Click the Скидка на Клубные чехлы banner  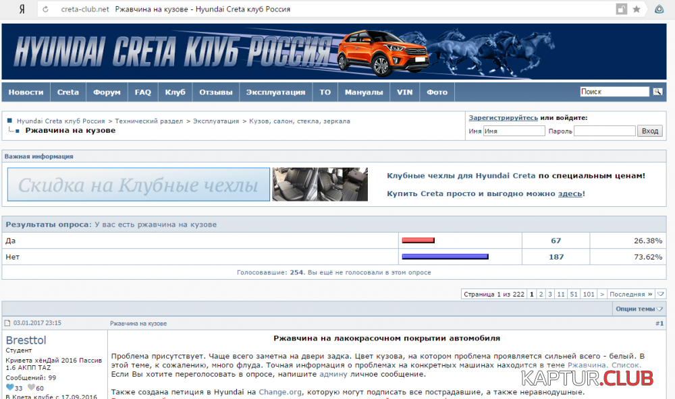[138, 185]
